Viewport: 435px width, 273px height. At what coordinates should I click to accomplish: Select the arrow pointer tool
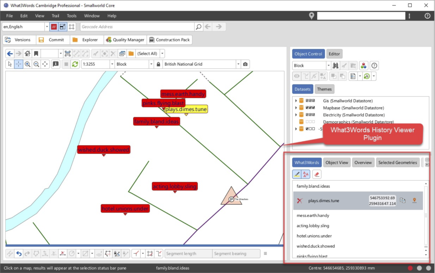pyautogui.click(x=10, y=64)
